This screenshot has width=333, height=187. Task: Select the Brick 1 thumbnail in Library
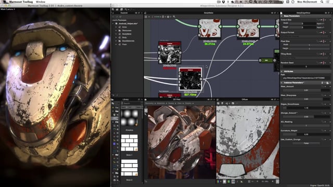coord(129,142)
